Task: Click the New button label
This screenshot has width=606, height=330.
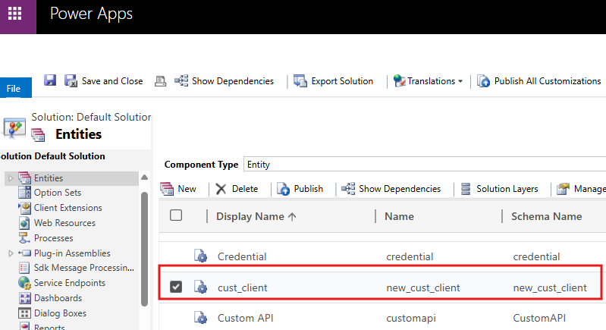Action: tap(187, 189)
